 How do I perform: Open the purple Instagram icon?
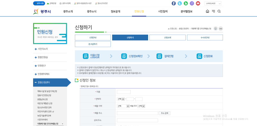tap(192, 4)
